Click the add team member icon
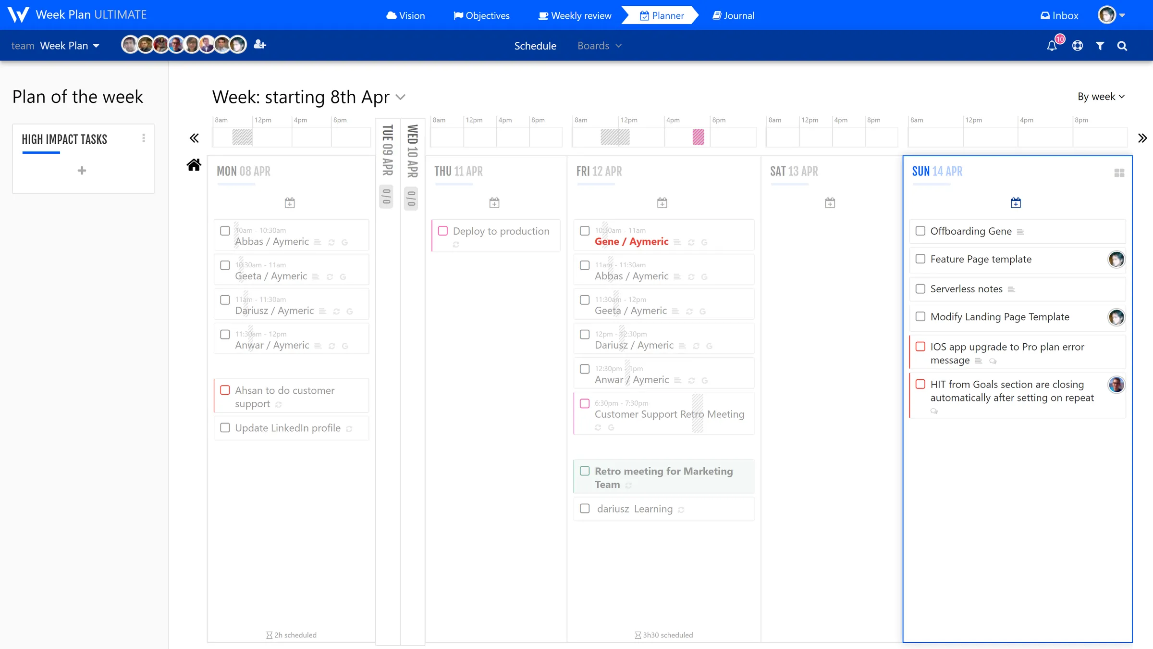 [x=259, y=44]
